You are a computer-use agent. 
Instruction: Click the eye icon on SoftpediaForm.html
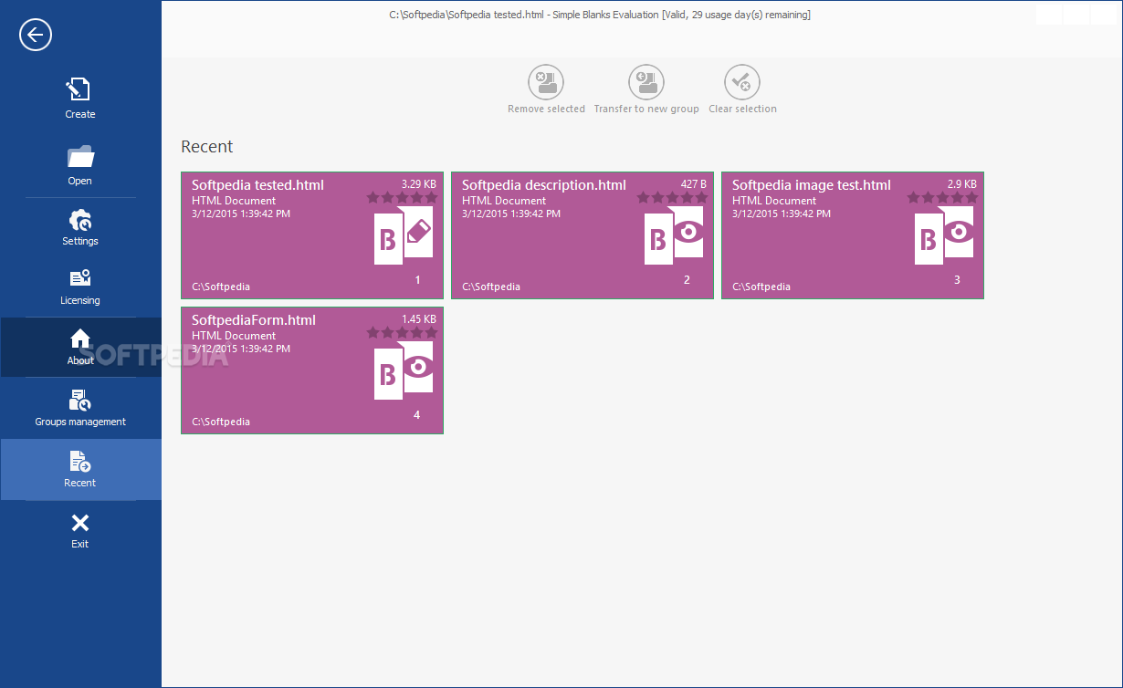tap(418, 367)
